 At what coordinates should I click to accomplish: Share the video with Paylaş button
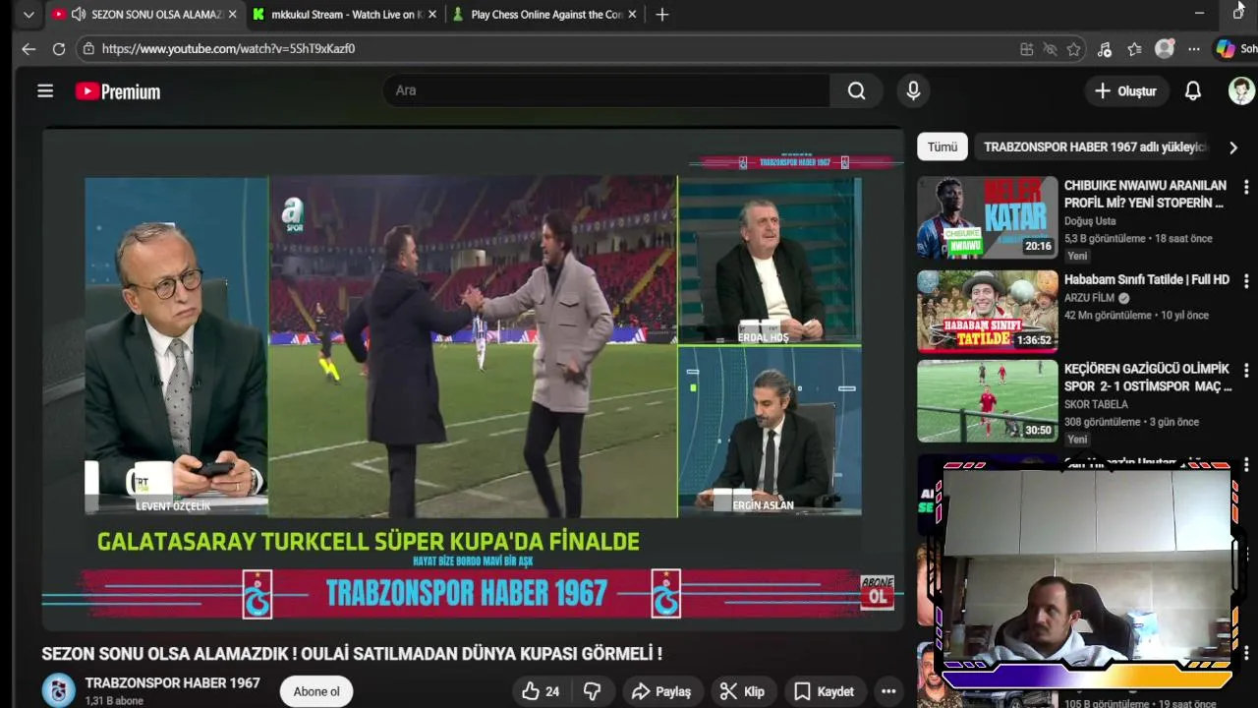(661, 691)
